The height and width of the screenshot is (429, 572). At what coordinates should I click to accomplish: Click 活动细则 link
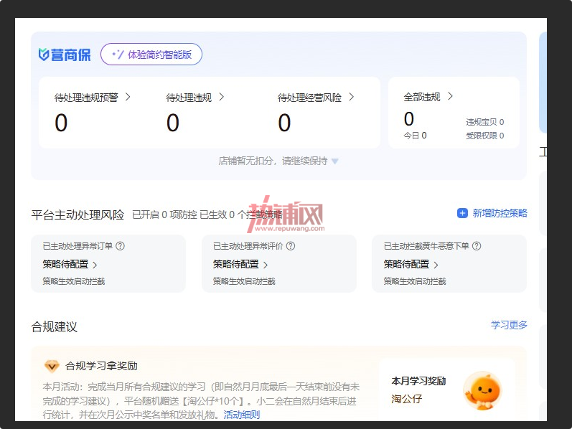coord(241,415)
